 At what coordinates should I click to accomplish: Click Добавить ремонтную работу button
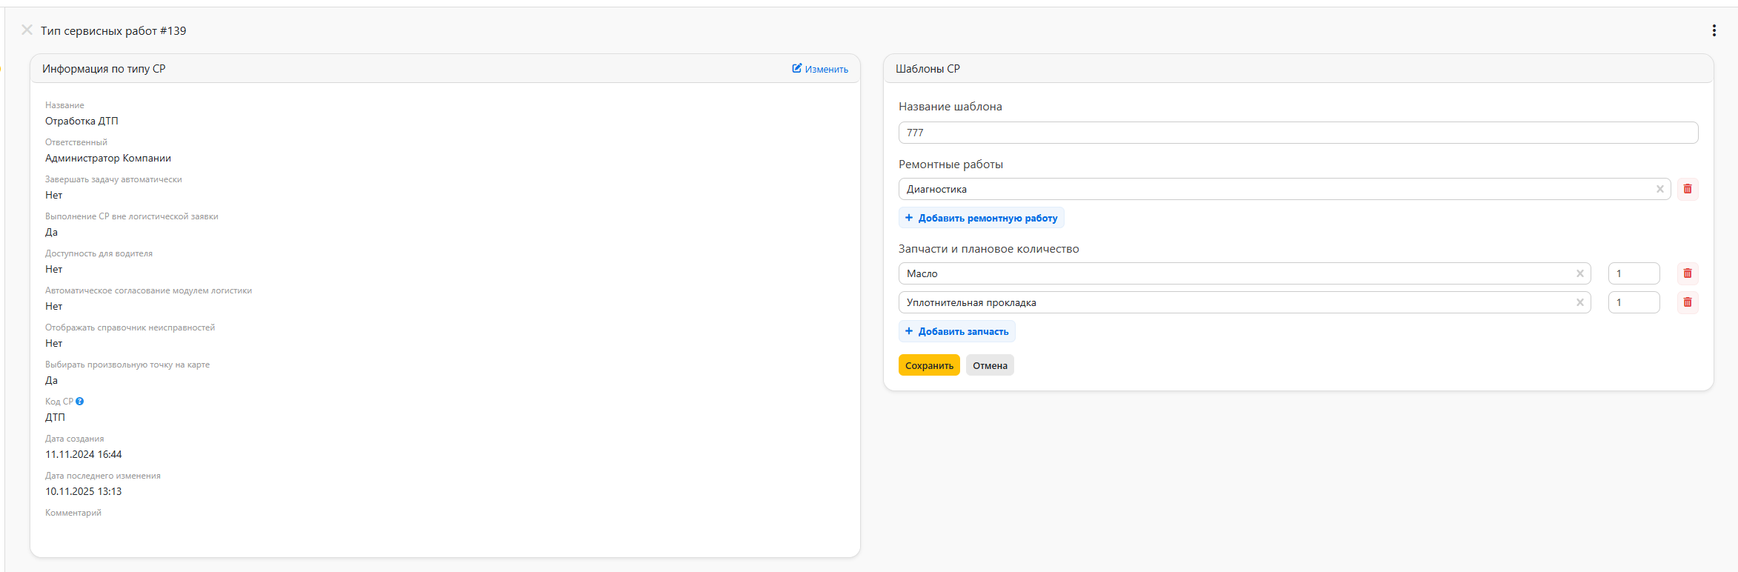(x=982, y=218)
